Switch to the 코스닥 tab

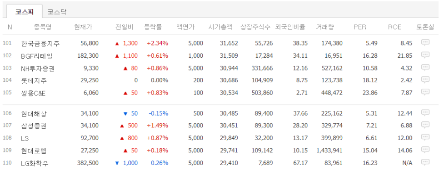point(56,12)
